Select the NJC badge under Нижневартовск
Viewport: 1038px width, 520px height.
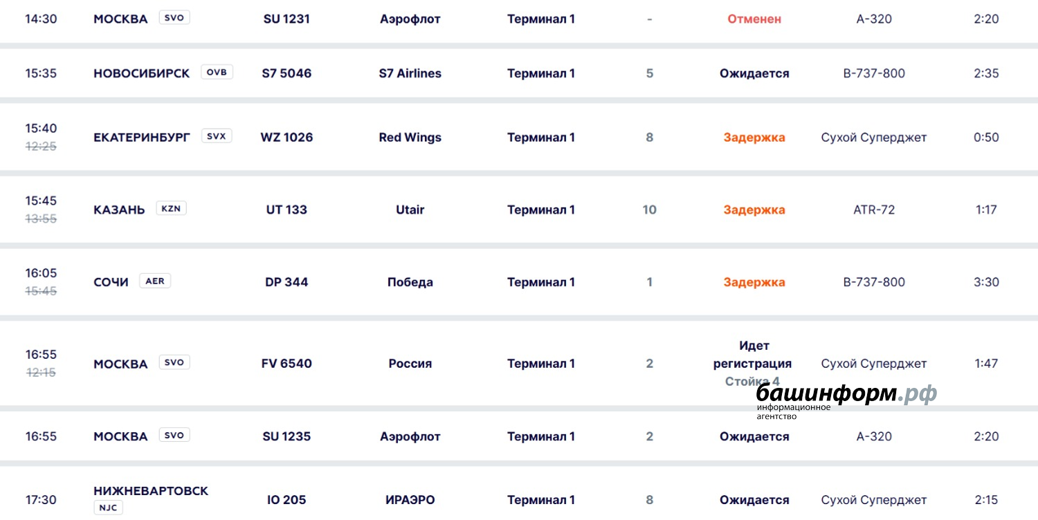(x=108, y=508)
